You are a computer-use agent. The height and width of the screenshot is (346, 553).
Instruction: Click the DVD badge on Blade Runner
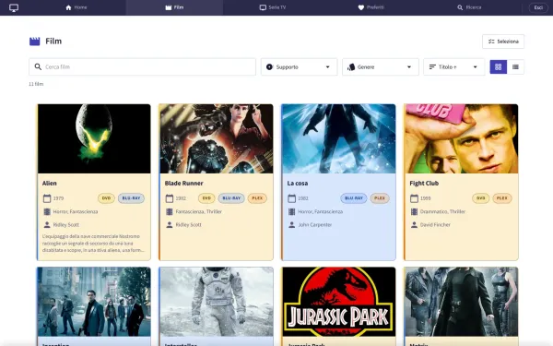[206, 198]
